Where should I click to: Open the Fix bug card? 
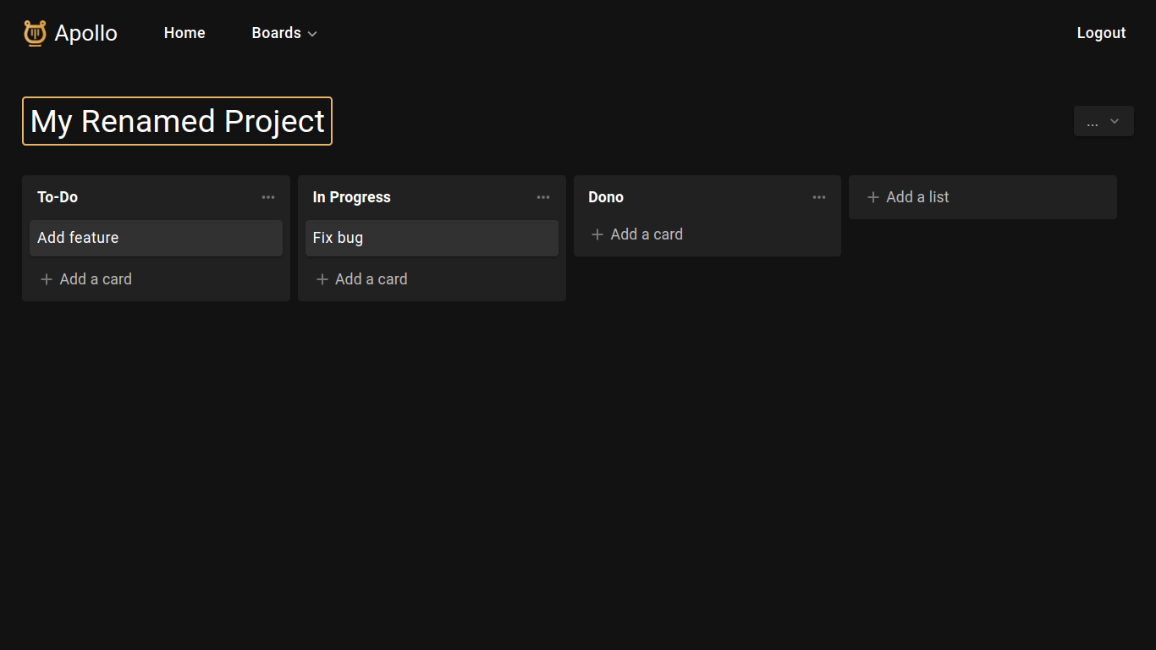click(432, 238)
